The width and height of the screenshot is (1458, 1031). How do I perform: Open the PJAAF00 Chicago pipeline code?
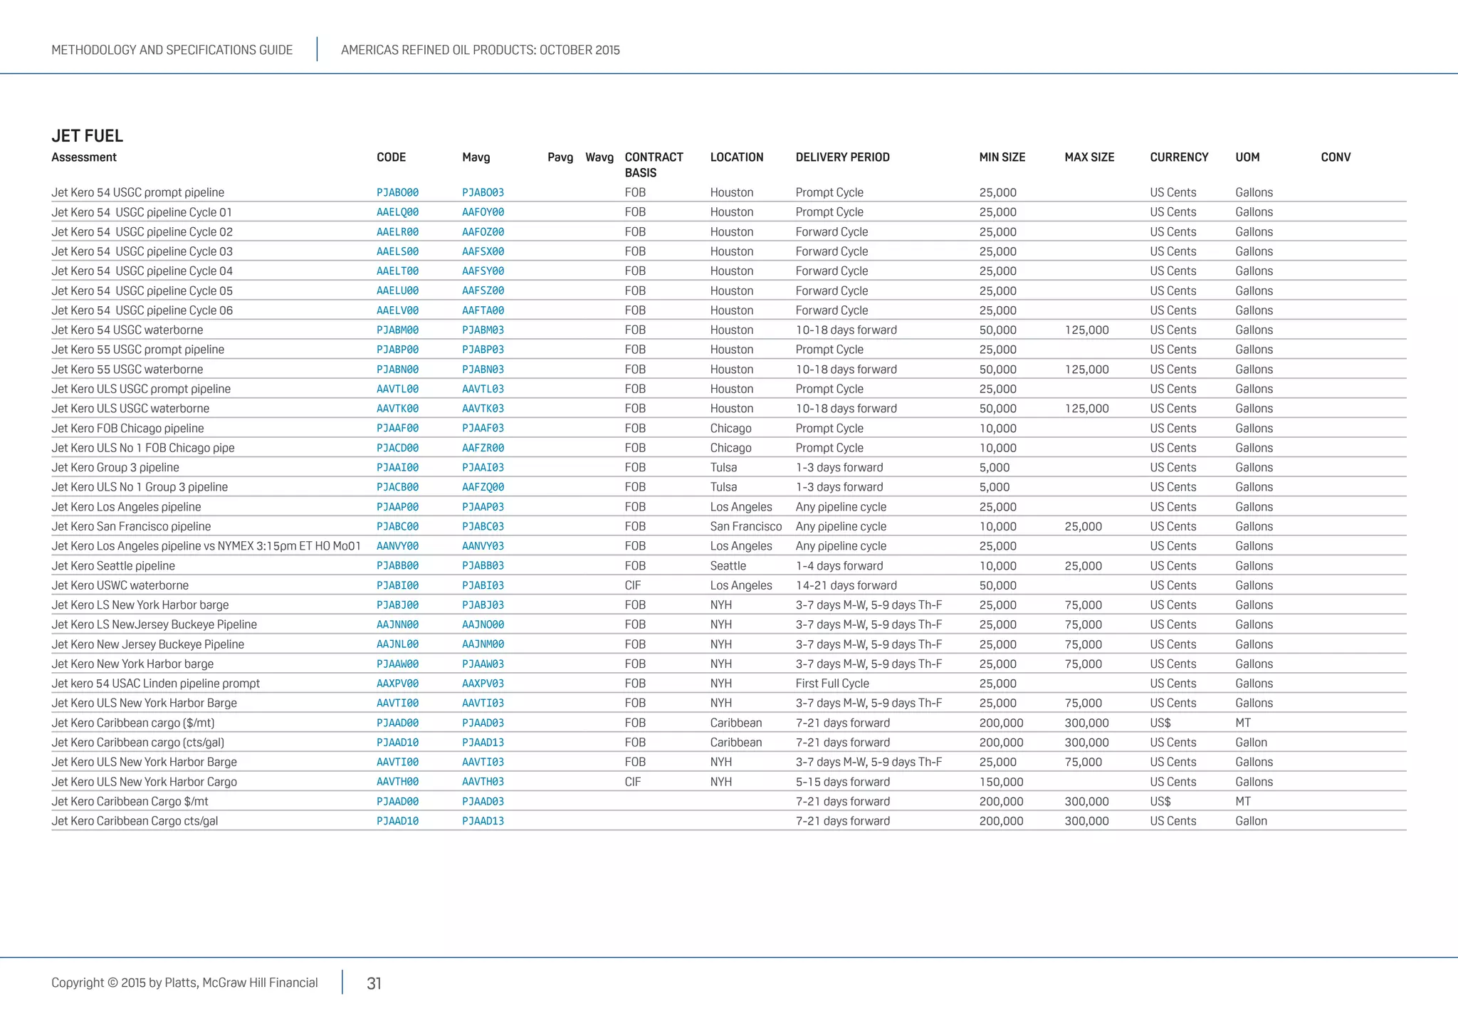[x=397, y=429]
